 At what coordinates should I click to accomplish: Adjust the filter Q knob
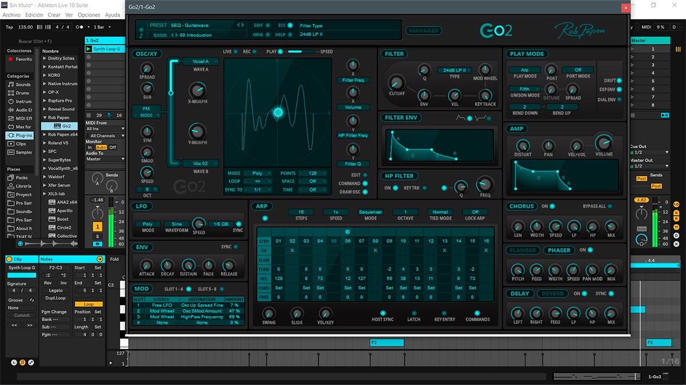pyautogui.click(x=424, y=70)
